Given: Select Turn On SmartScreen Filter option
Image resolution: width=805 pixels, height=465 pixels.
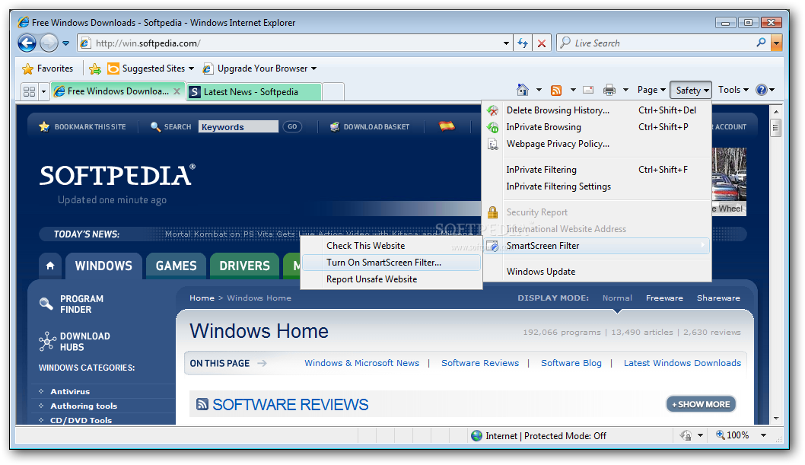Looking at the screenshot, I should click(391, 263).
